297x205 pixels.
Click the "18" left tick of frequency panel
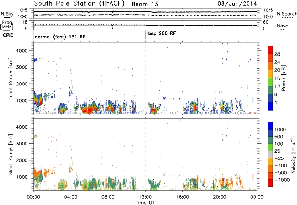25,22
